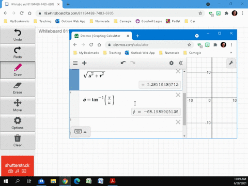Open Windows Start menu
Viewport: 248px width, 186px height.
click(x=6, y=181)
